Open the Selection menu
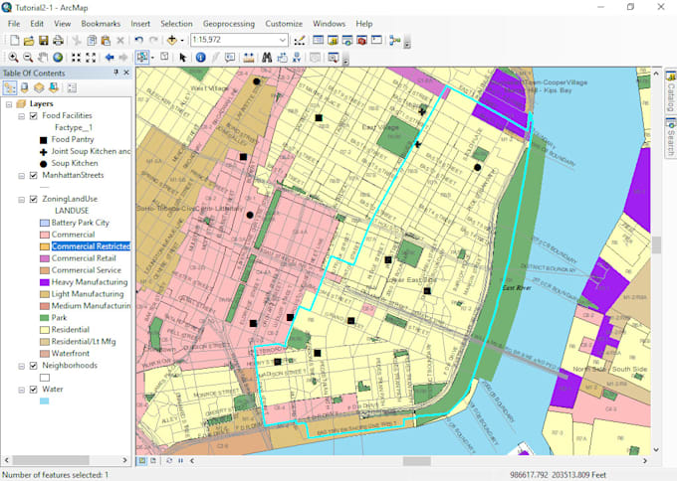This screenshot has width=677, height=481. (x=176, y=24)
